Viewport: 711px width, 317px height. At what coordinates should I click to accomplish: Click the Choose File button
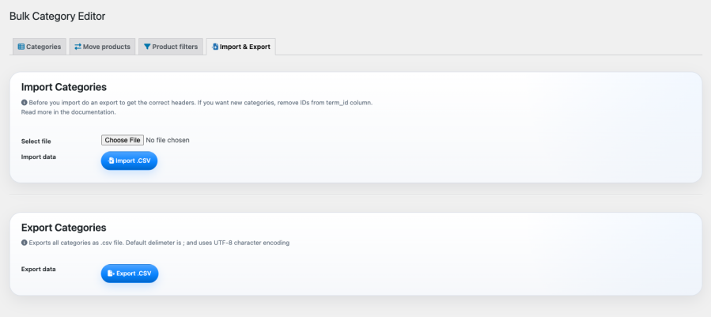click(123, 140)
